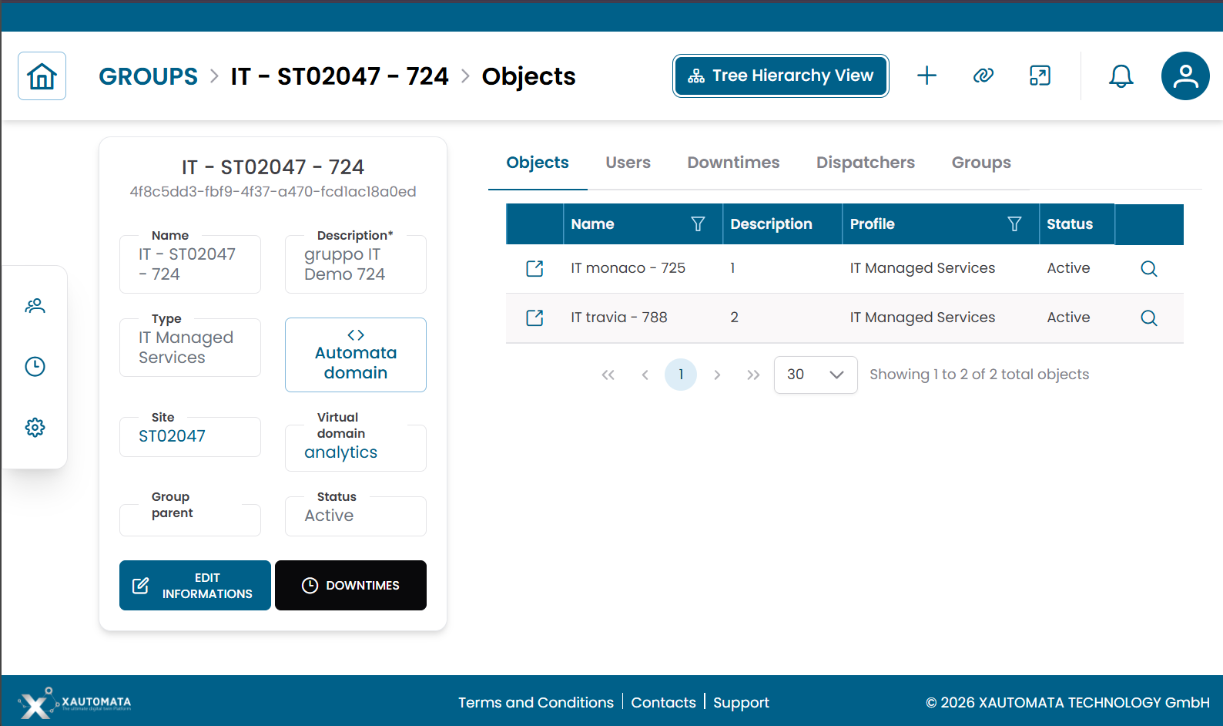Open the settings gear in sidebar

tap(35, 428)
